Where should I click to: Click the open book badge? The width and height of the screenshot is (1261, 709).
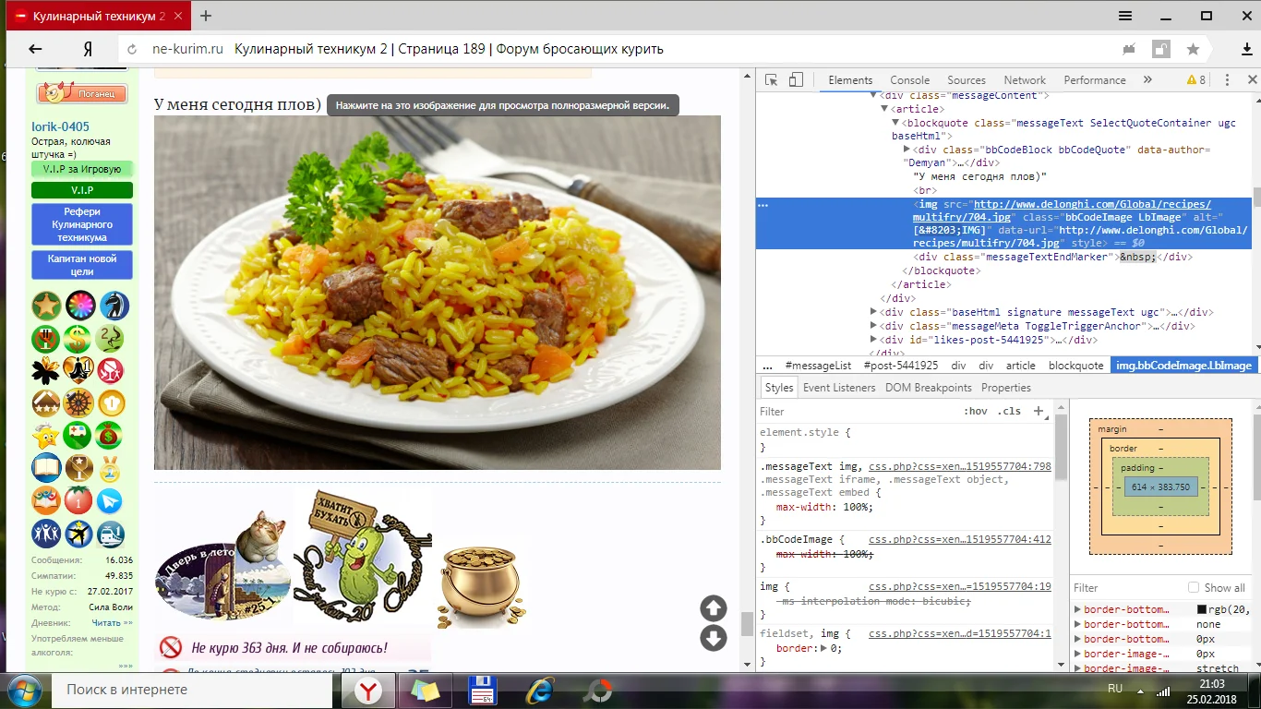tap(46, 468)
